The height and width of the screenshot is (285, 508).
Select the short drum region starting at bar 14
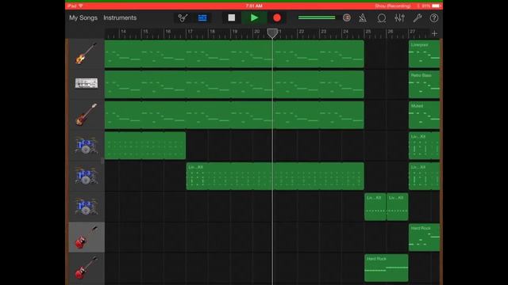tap(145, 146)
